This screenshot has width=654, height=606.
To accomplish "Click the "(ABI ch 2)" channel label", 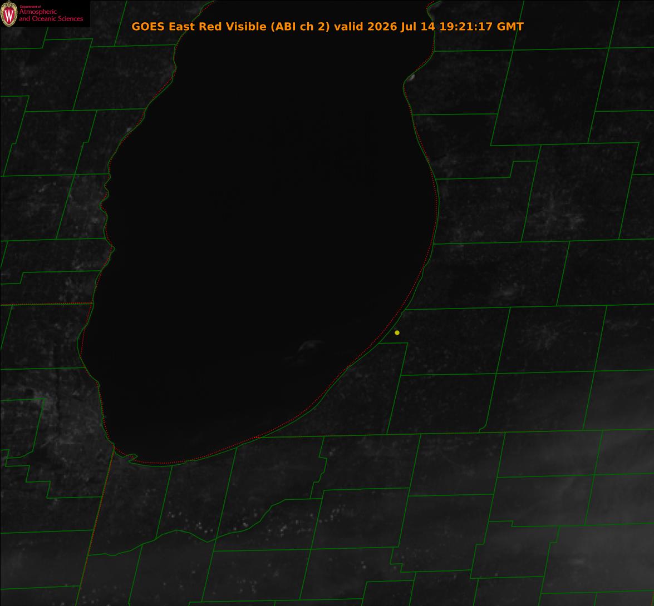I will pos(301,26).
